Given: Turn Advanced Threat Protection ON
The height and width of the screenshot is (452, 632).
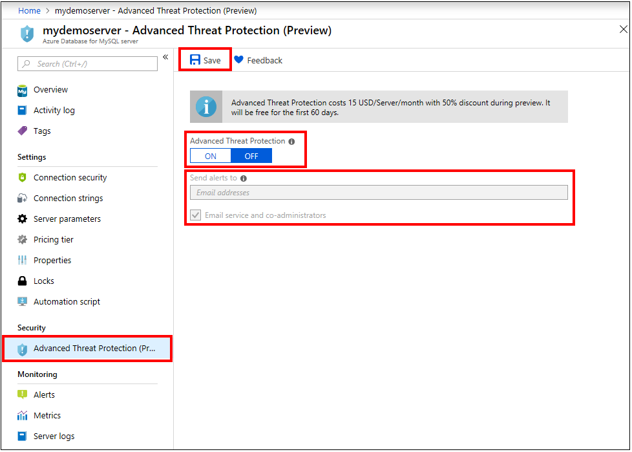Looking at the screenshot, I should tap(209, 155).
